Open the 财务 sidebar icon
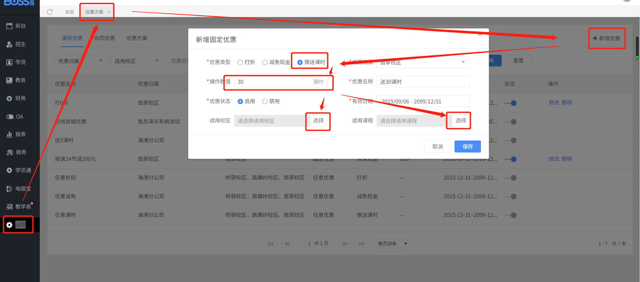 point(9,98)
